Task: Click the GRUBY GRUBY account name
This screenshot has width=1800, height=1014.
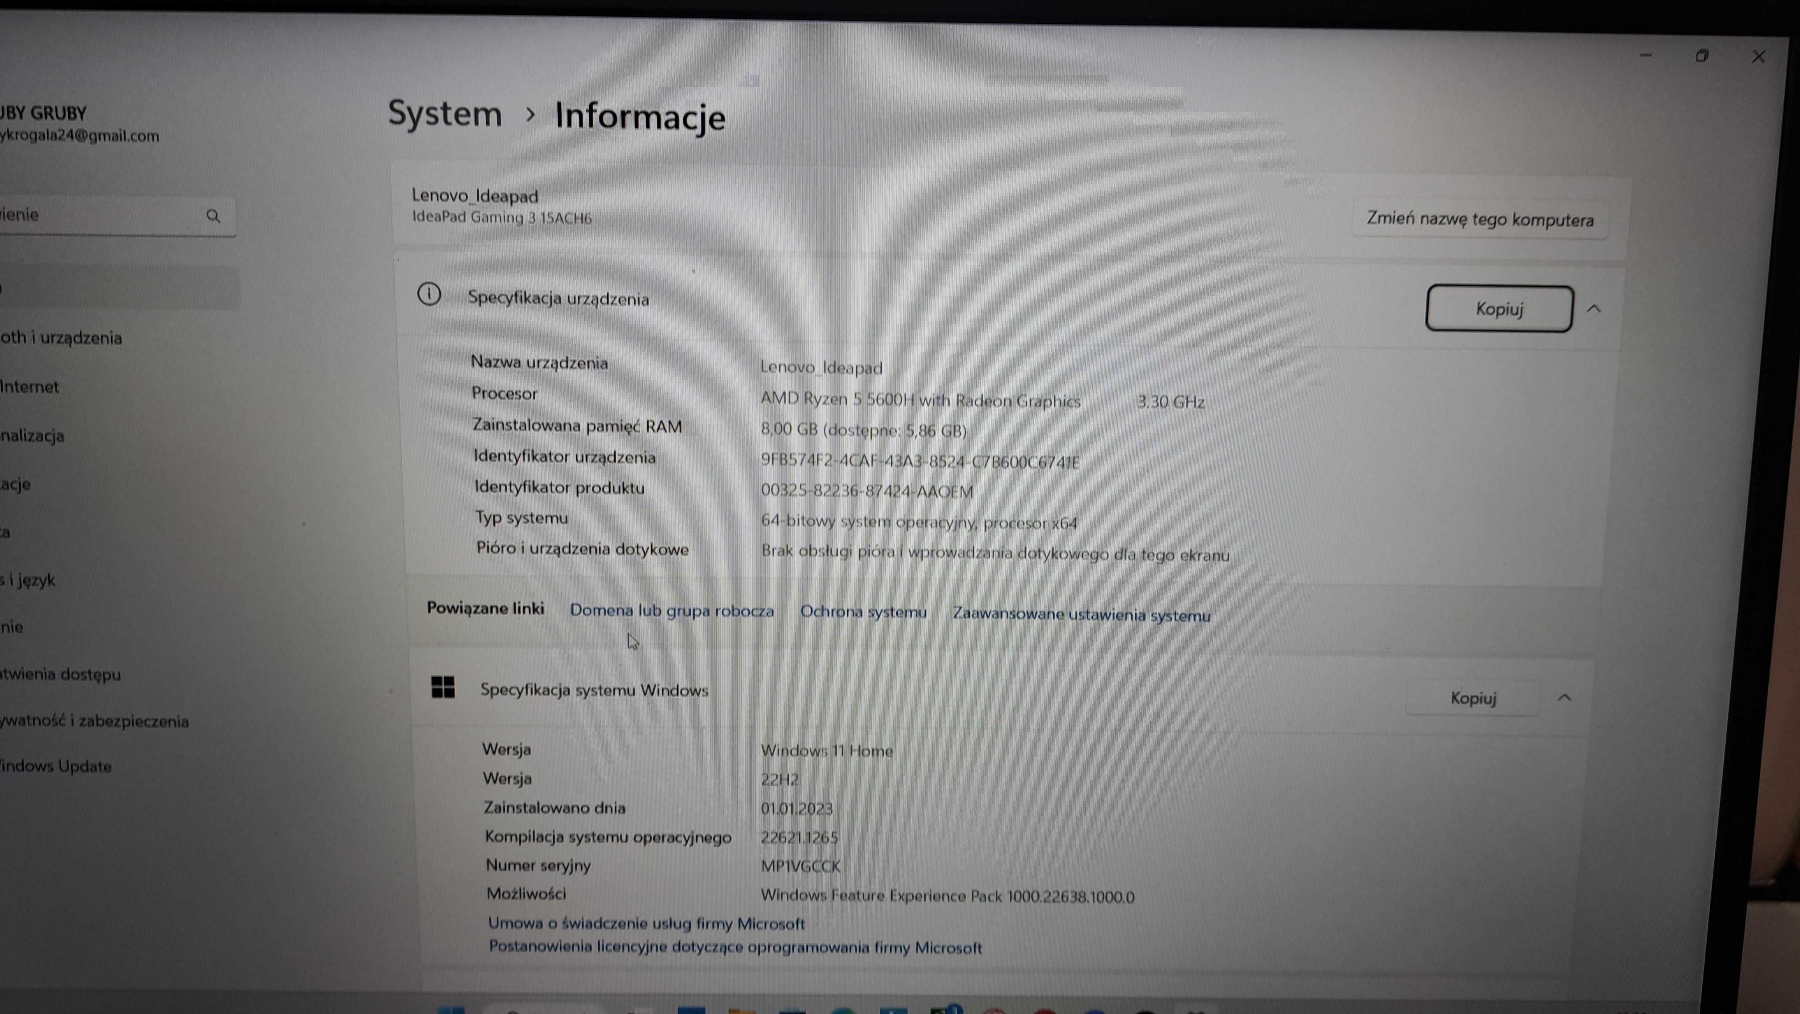Action: click(x=43, y=113)
